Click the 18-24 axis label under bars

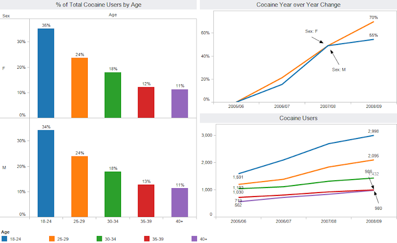click(x=46, y=221)
